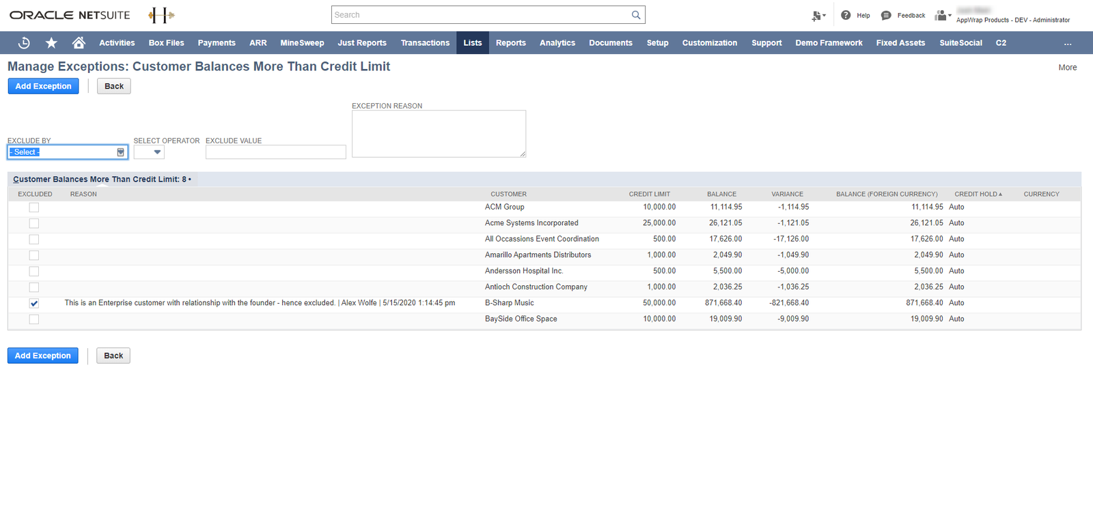Check the Excluded box for ACM Group
The image size is (1093, 529).
34,208
